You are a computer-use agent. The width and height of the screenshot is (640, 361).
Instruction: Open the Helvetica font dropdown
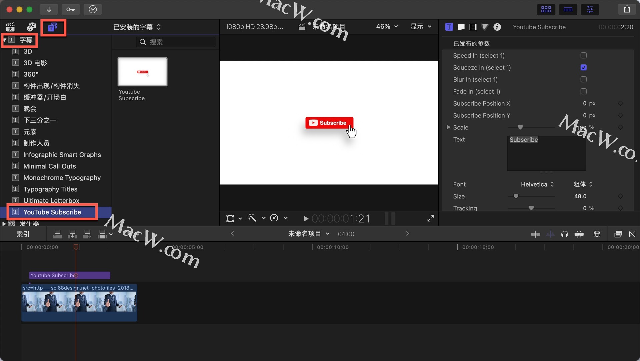(x=537, y=184)
